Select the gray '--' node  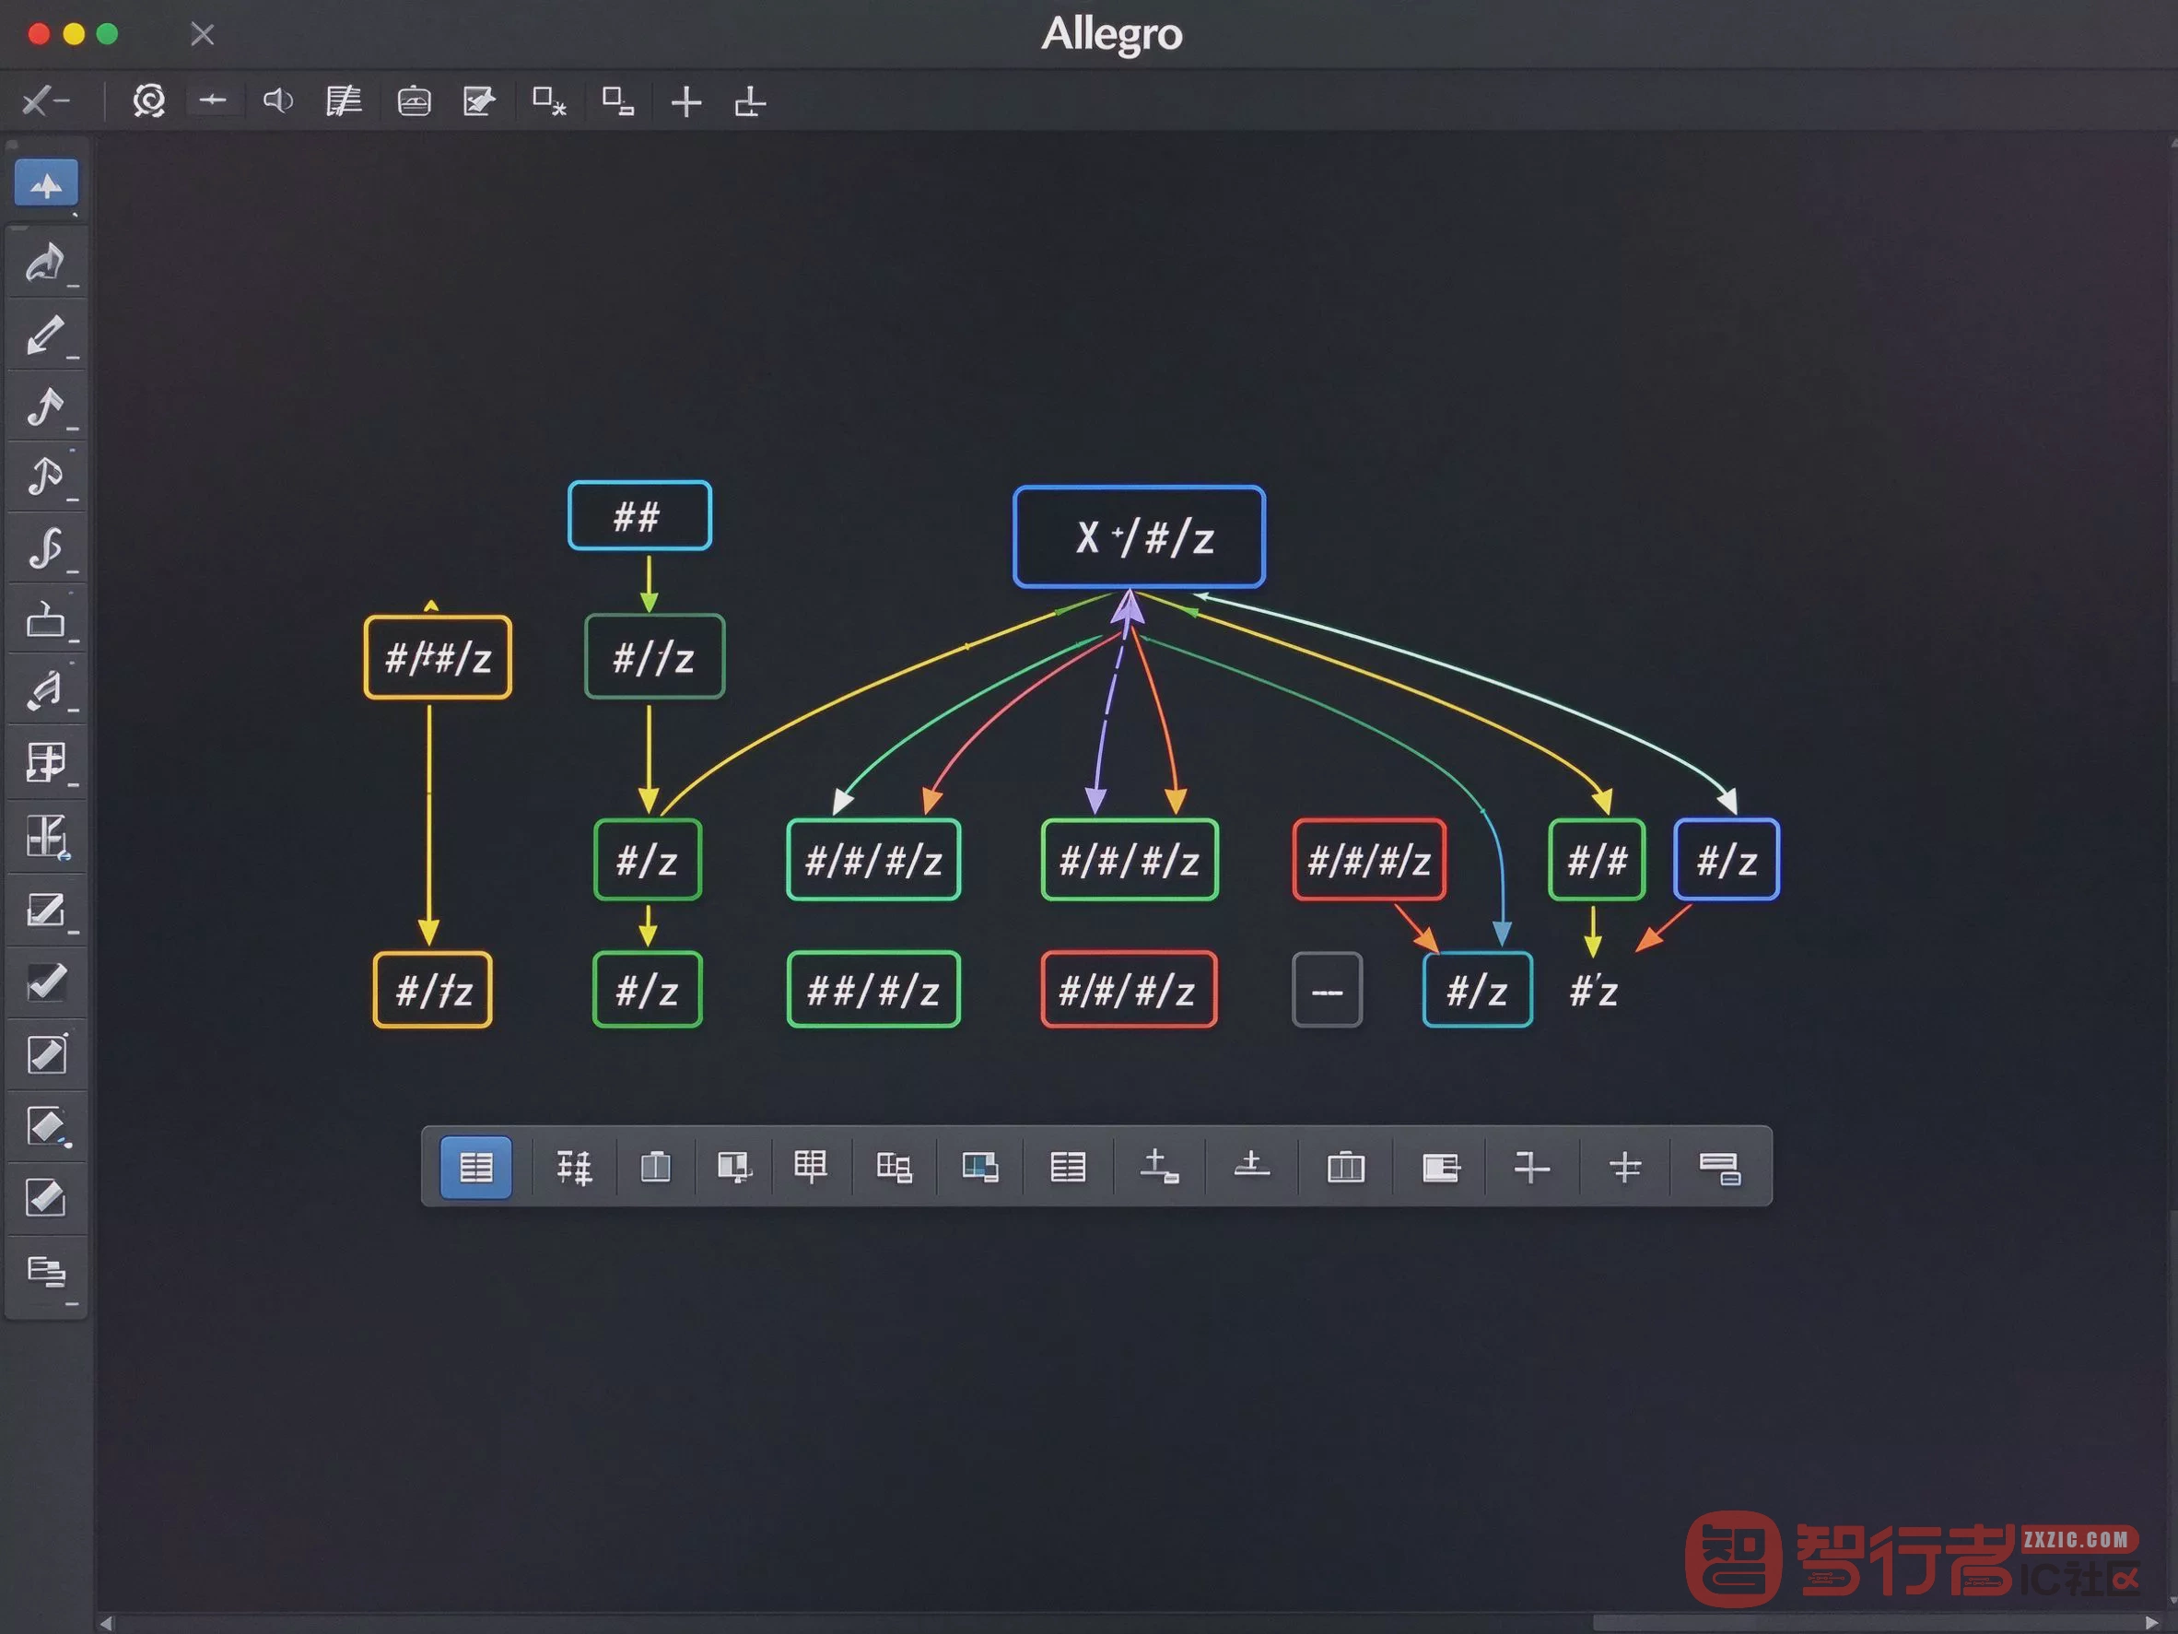coord(1327,989)
